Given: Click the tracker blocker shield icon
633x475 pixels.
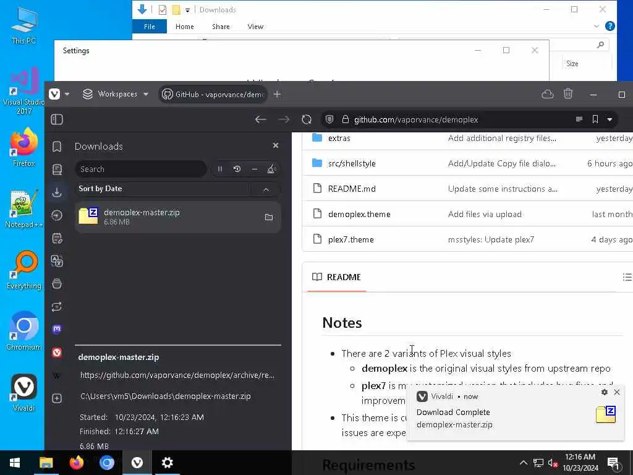Looking at the screenshot, I should click(329, 119).
